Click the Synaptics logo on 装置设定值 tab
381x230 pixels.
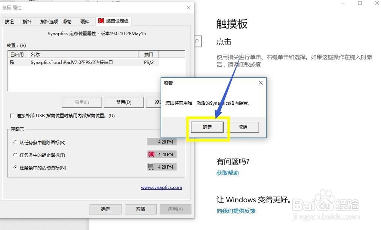tap(101, 21)
